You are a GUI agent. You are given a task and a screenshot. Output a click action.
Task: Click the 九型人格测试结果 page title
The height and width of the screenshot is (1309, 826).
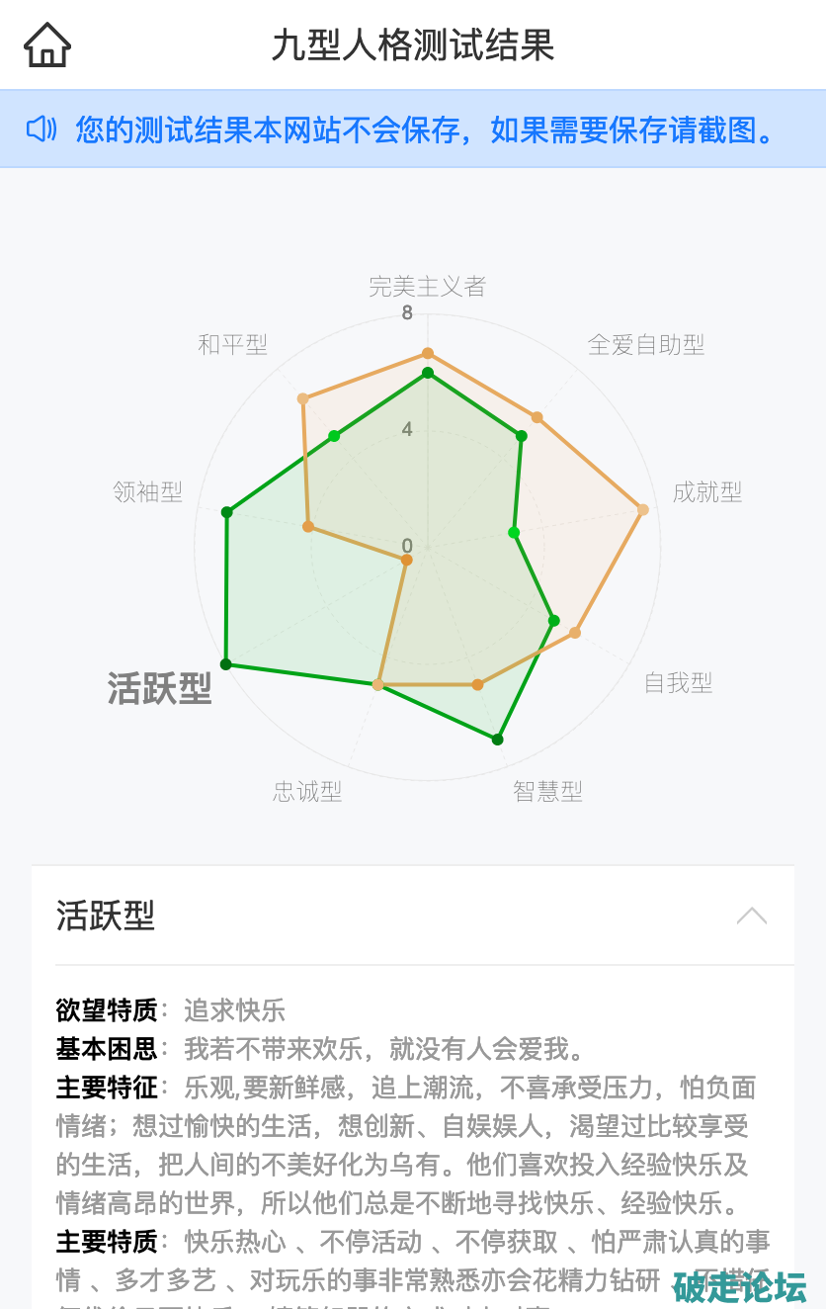tap(413, 45)
